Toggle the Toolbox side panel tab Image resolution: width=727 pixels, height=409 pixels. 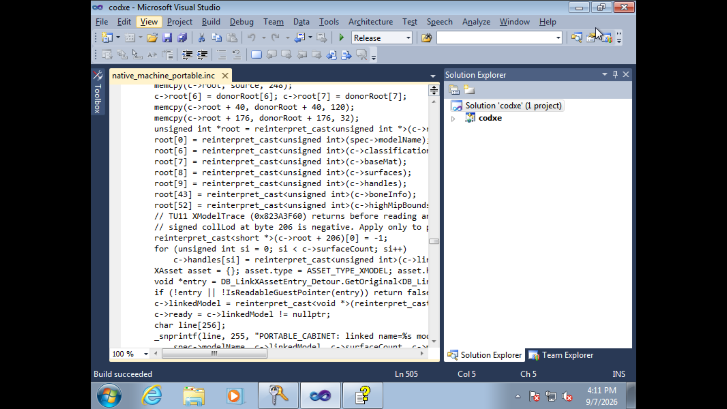[x=97, y=92]
